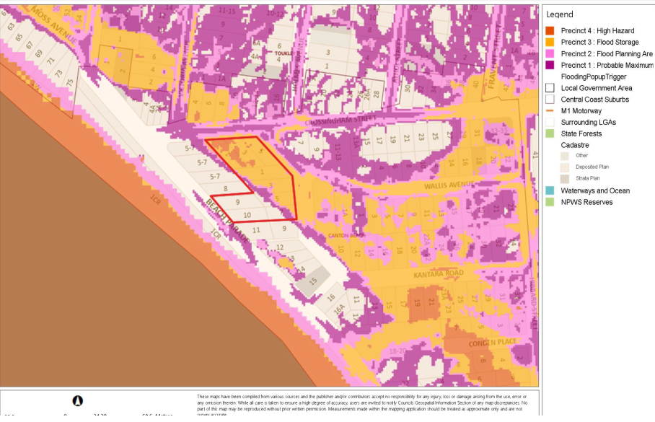The height and width of the screenshot is (422, 655).
Task: Click the Central Coast Suburbs legend symbol
Action: tap(550, 100)
